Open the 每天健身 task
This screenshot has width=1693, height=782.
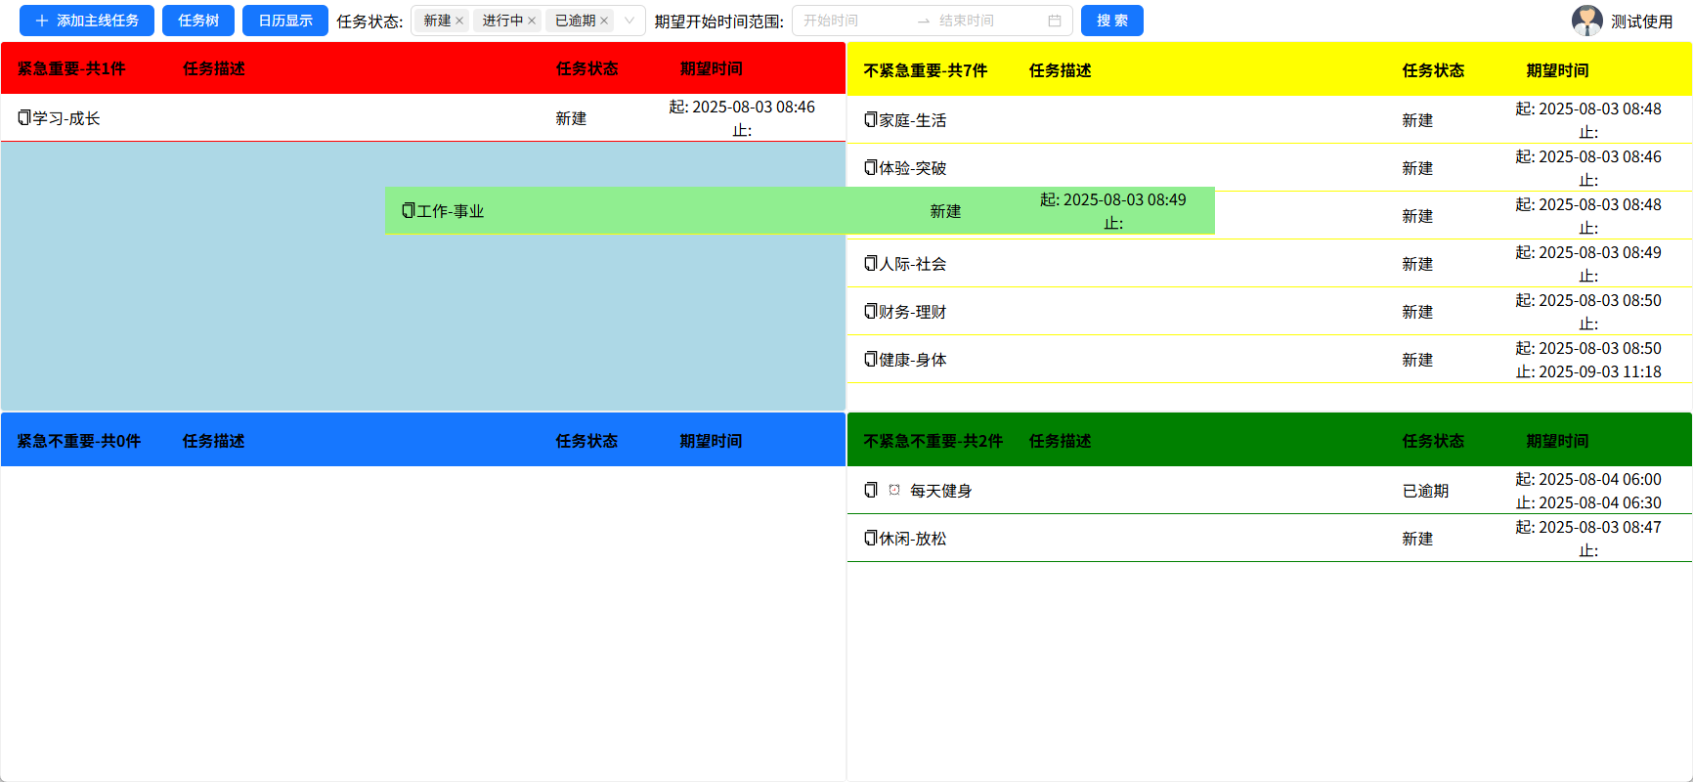tap(941, 491)
